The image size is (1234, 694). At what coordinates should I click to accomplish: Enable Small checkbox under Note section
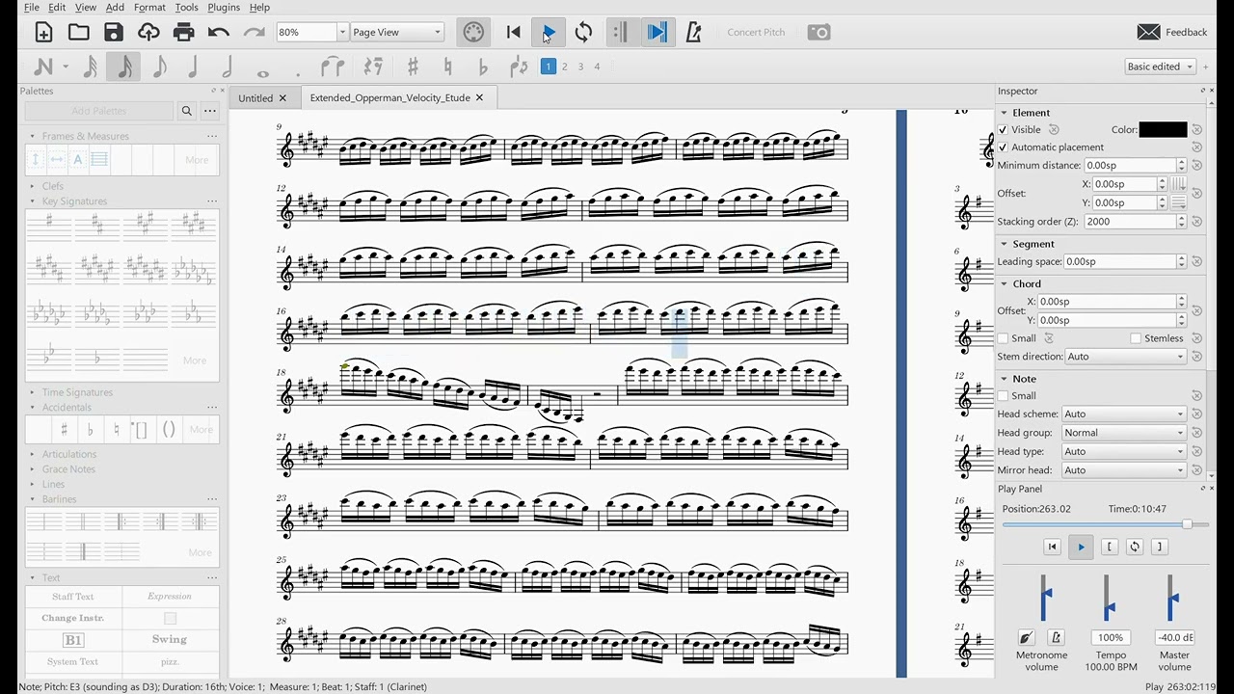(1003, 395)
